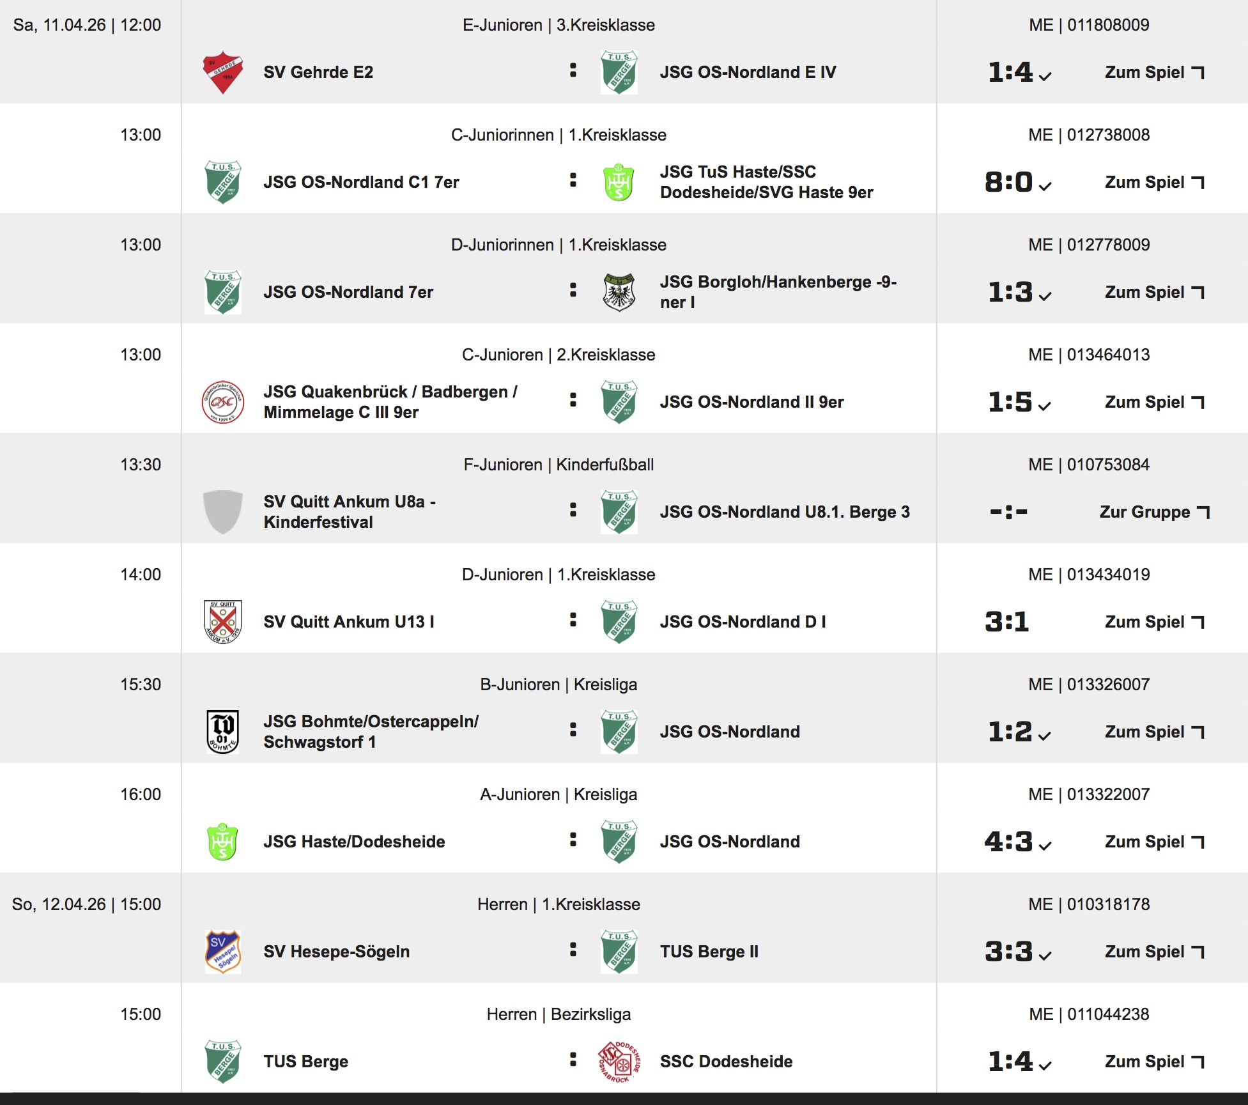Click team name TUS Berge II
This screenshot has height=1105, width=1248.
tap(709, 952)
